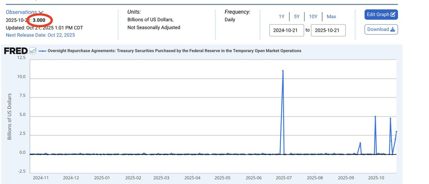The image size is (429, 184).
Task: Click the pencil icon on Edit Graph
Action: pyautogui.click(x=393, y=15)
